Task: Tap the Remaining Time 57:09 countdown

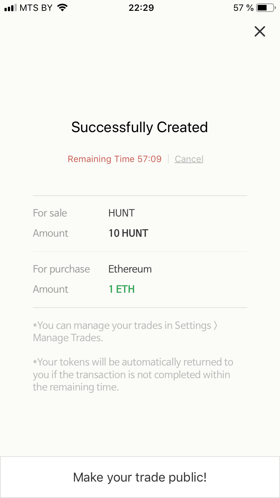Action: tap(115, 159)
